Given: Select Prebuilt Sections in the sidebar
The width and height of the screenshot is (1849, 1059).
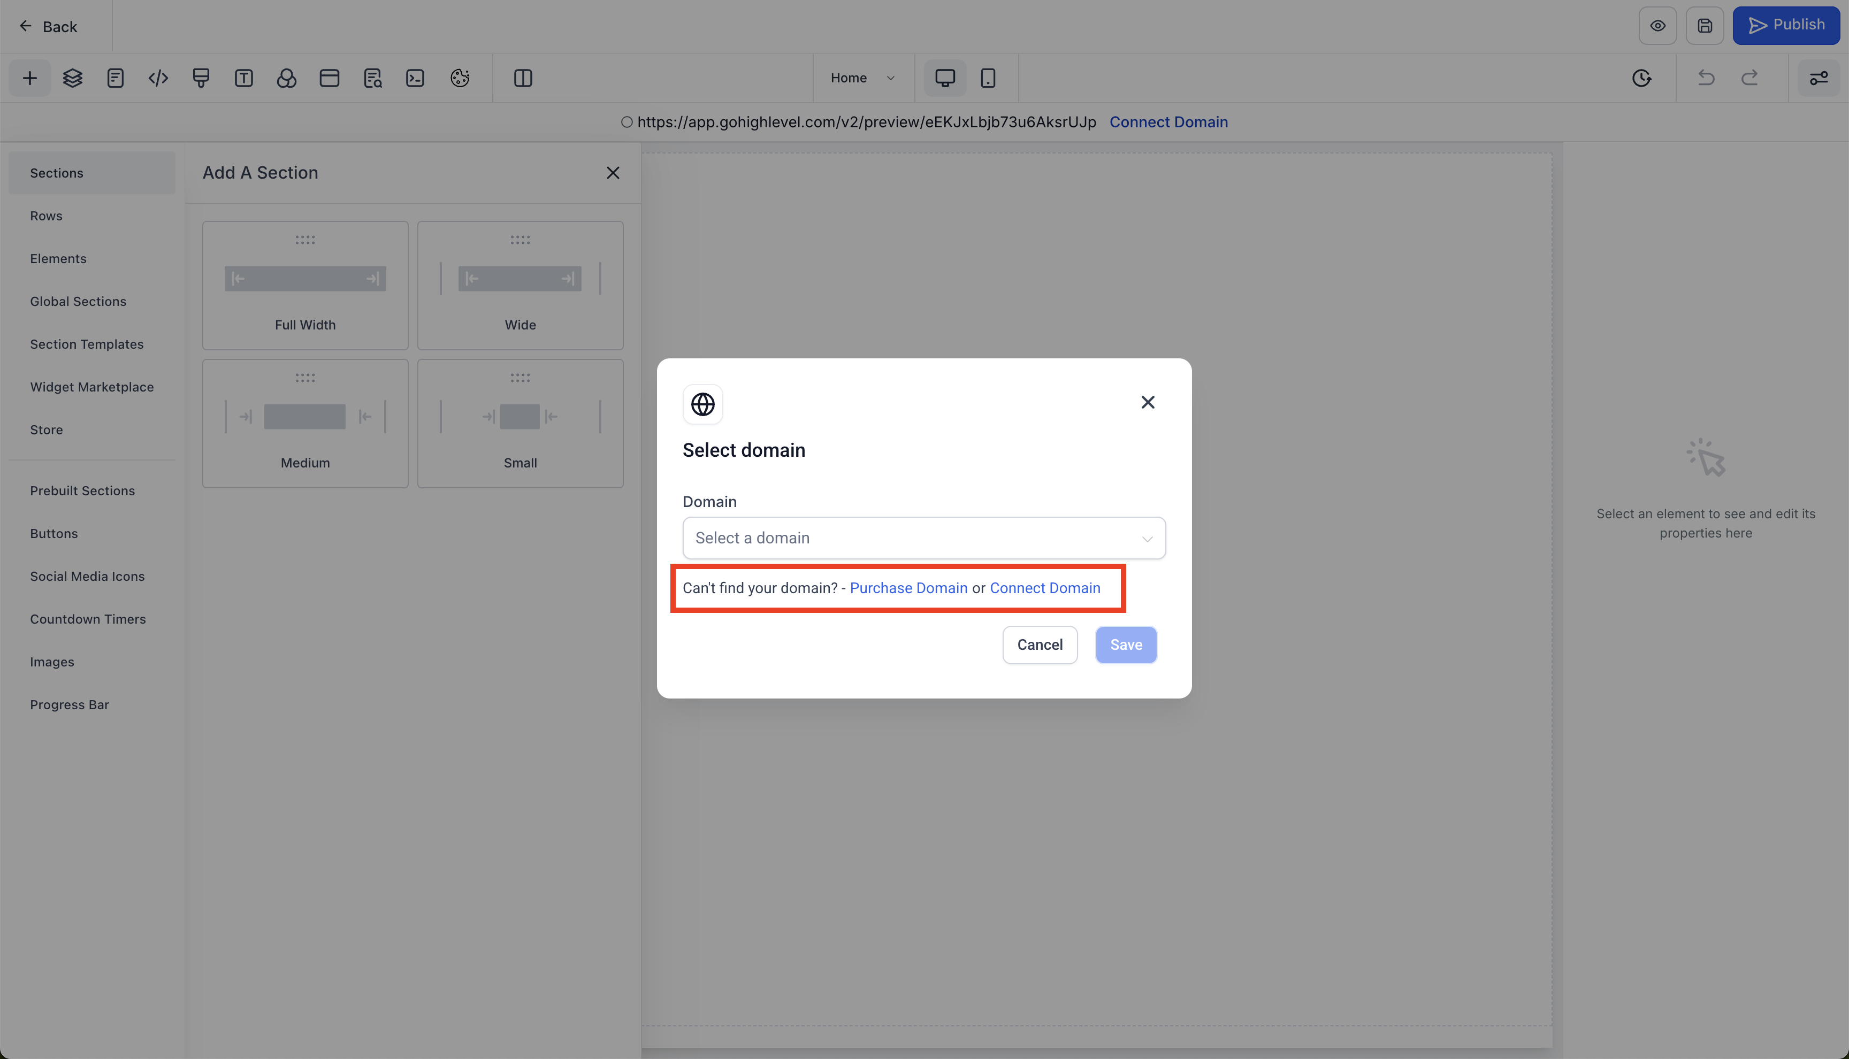Looking at the screenshot, I should [x=82, y=491].
